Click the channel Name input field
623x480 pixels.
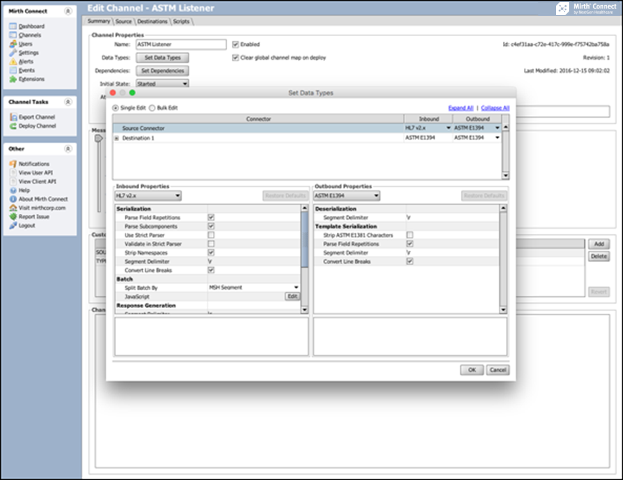click(181, 45)
